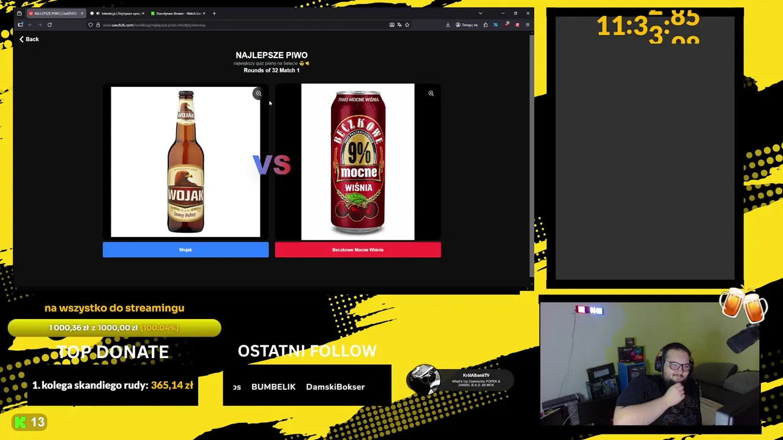
Task: Click the "BUMBELIK" follower name
Action: [x=273, y=387]
